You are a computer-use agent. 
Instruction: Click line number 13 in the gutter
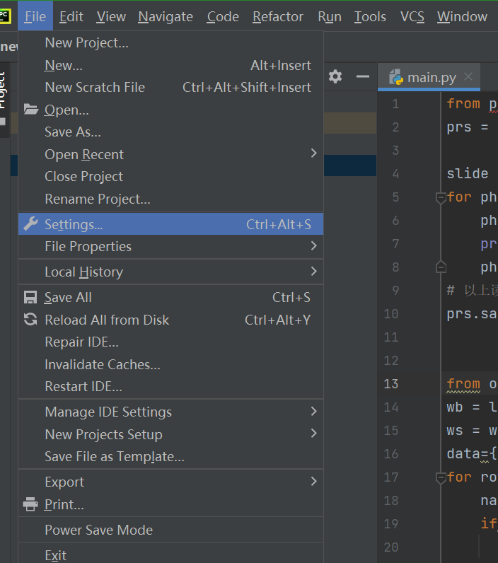point(391,384)
